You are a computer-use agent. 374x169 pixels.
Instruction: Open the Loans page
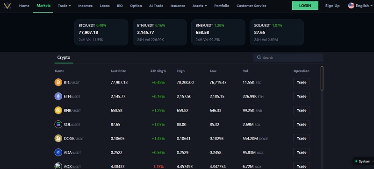click(x=105, y=6)
